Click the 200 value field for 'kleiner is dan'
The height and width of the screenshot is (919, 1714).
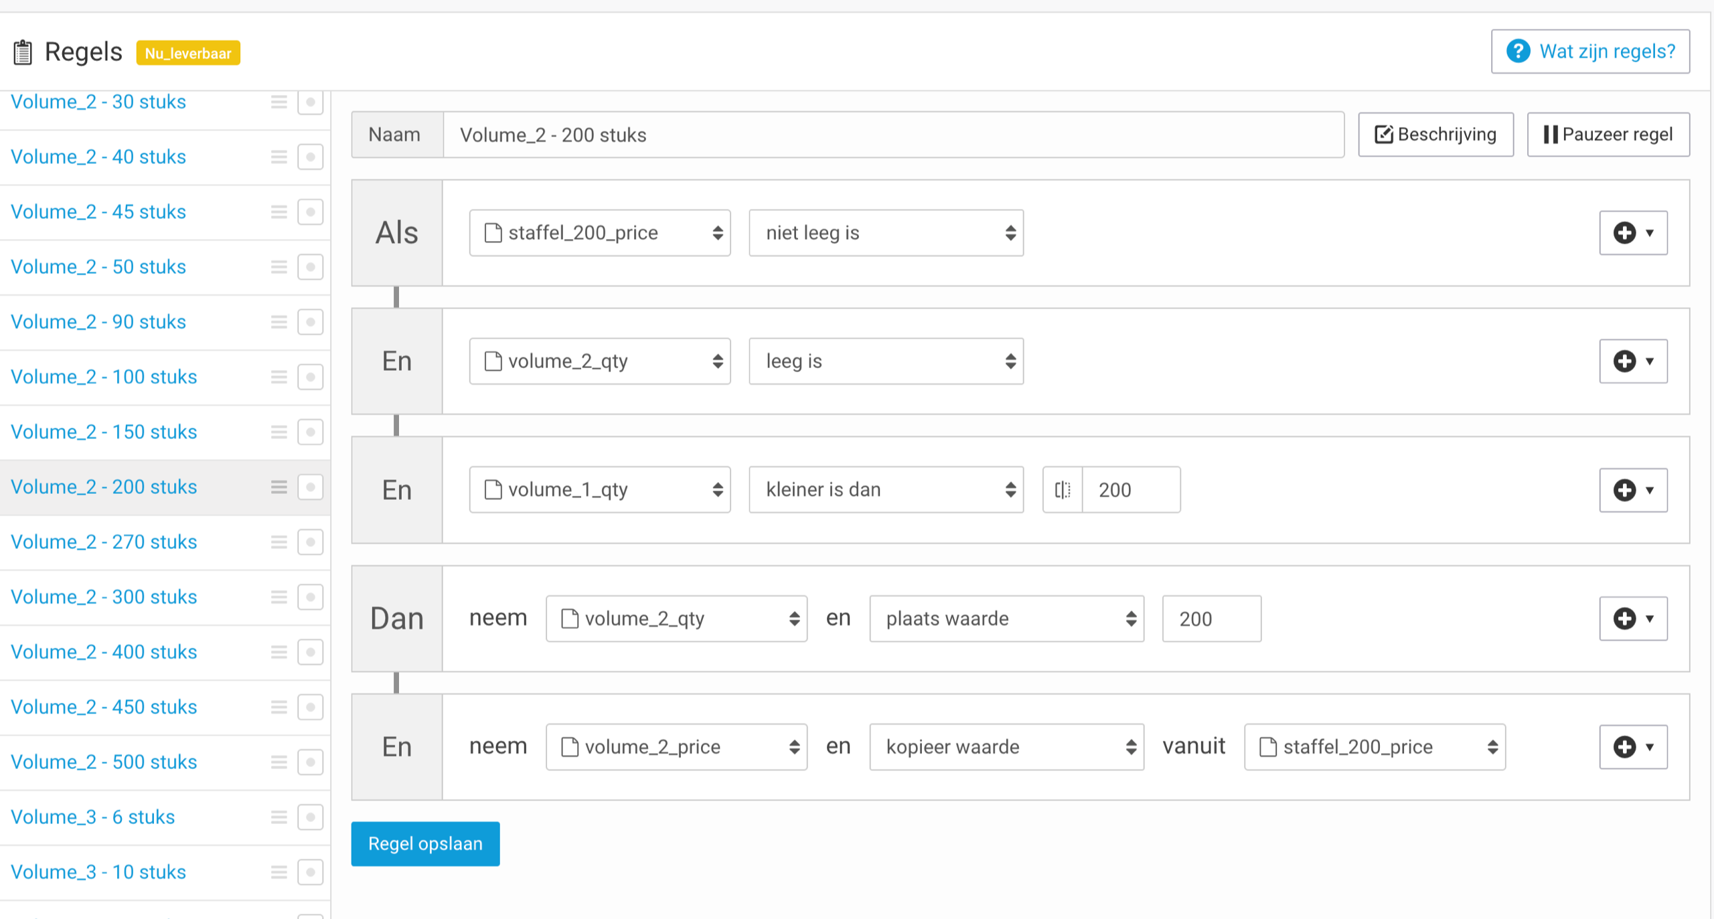pos(1131,490)
